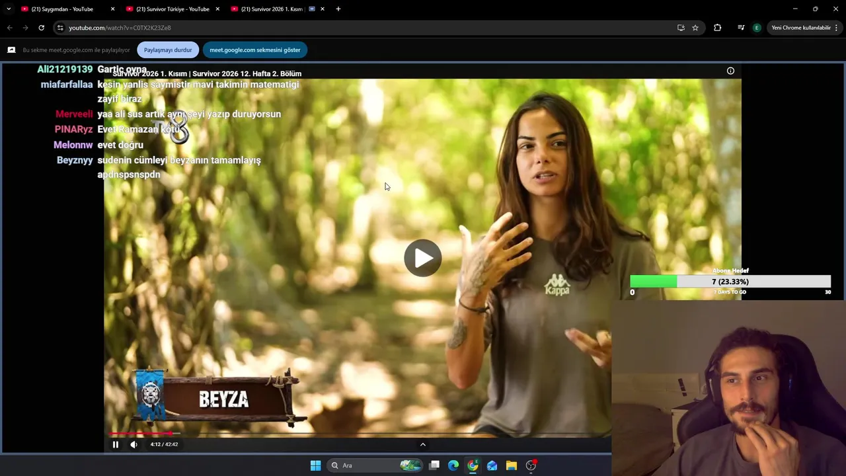
Task: Open the media controls icon in toolbar
Action: 741,28
